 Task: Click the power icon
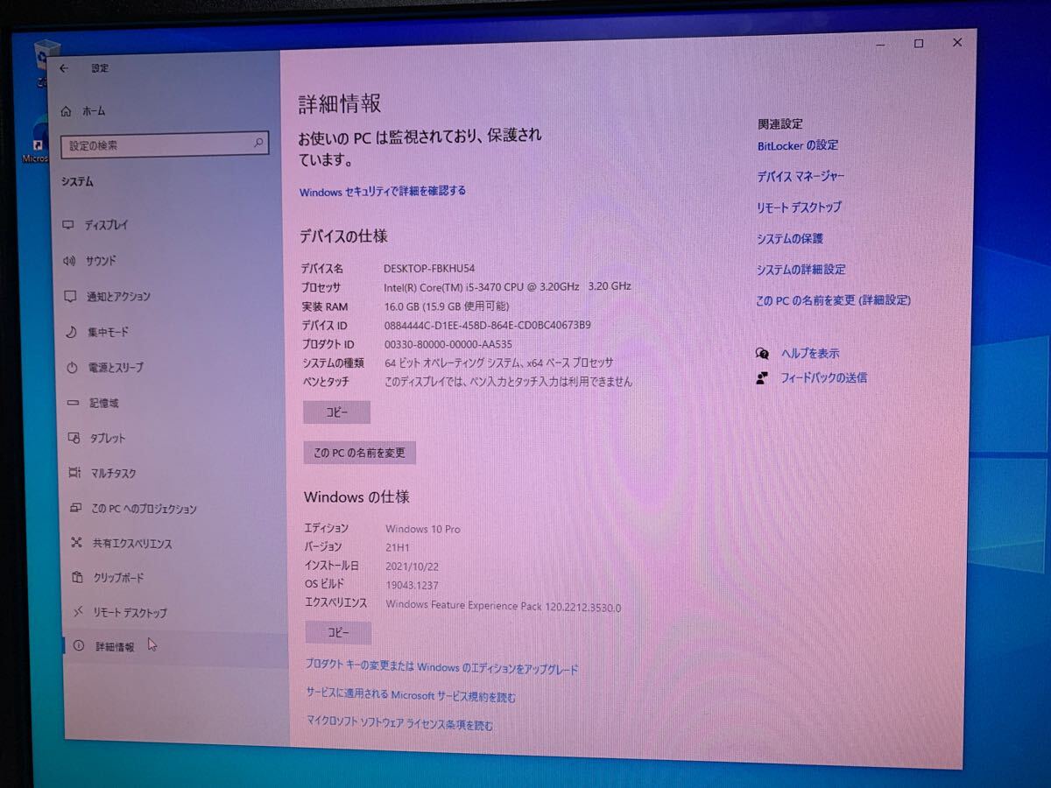(x=72, y=368)
